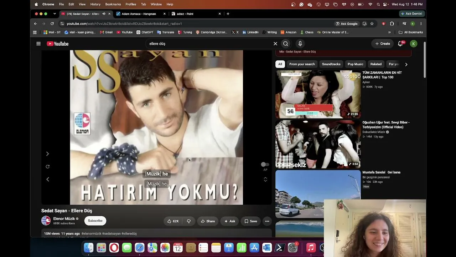Image resolution: width=456 pixels, height=257 pixels.
Task: Start voice search with the microphone
Action: click(x=300, y=44)
